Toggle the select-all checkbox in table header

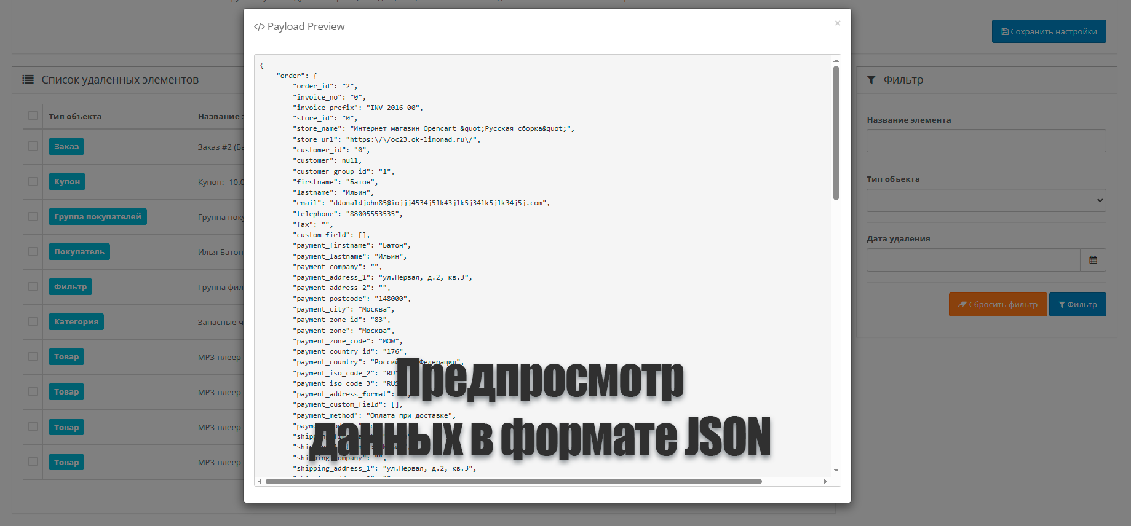coord(33,116)
